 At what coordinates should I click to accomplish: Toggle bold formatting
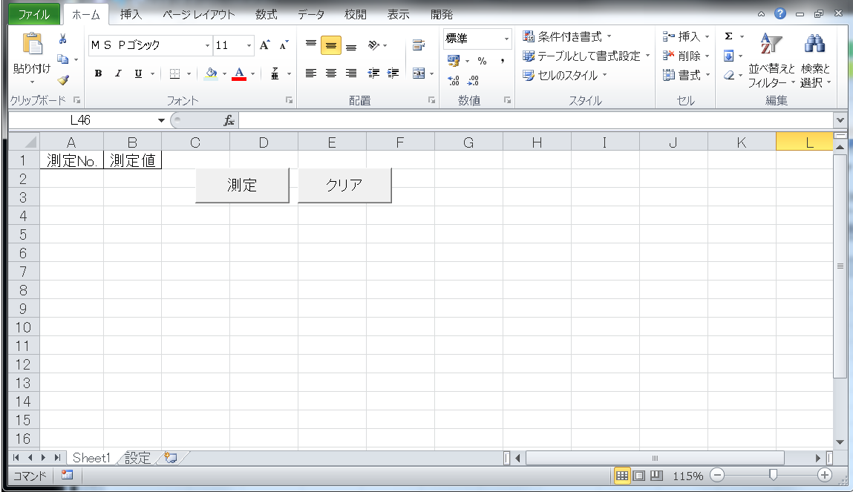(x=98, y=74)
